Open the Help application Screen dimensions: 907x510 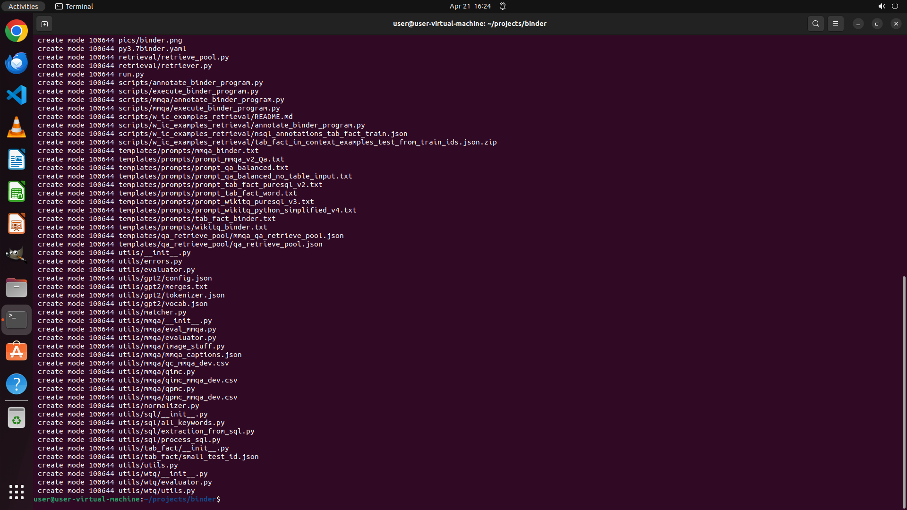tap(17, 384)
